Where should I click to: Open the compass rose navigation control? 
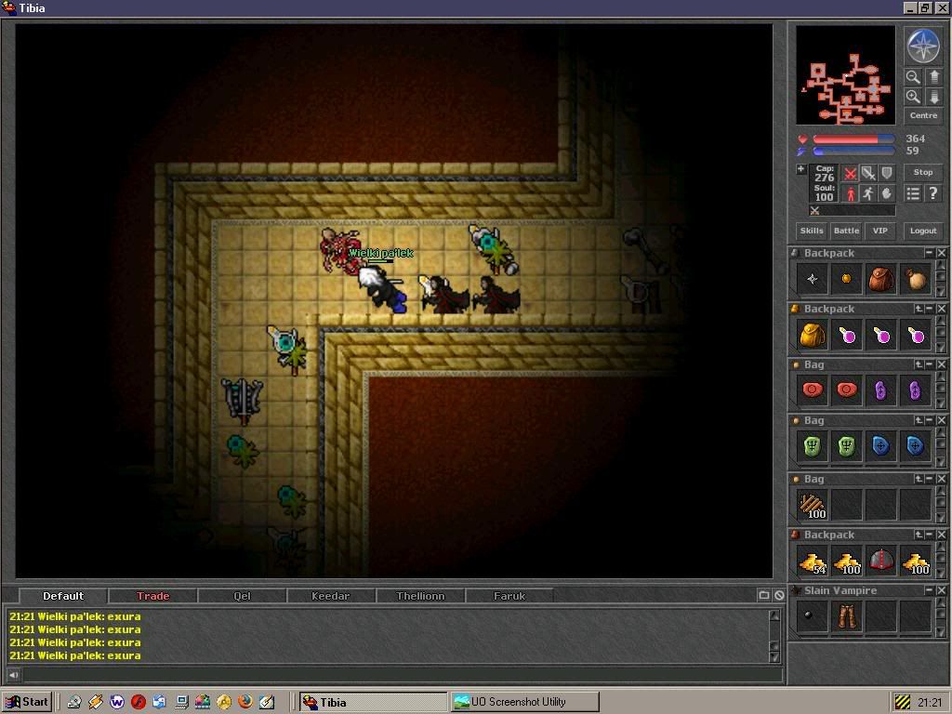(x=923, y=46)
